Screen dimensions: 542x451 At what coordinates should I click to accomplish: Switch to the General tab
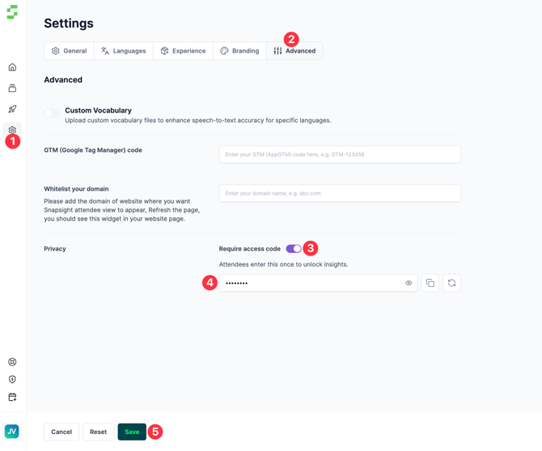tap(69, 51)
